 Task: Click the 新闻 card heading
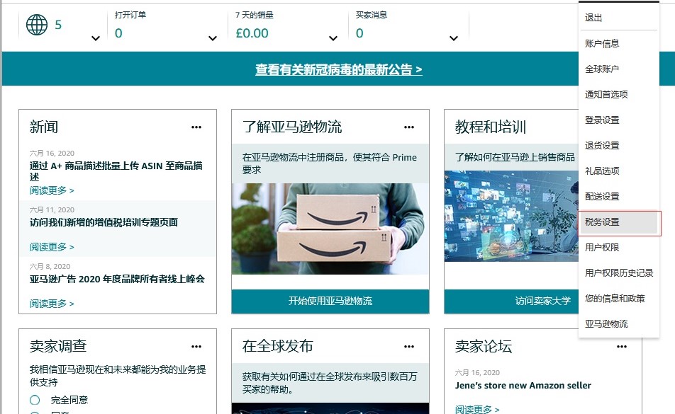click(x=44, y=127)
